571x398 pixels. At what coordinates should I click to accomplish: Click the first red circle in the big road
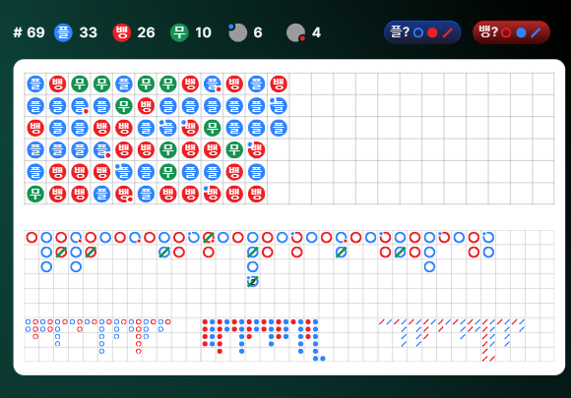(x=32, y=238)
